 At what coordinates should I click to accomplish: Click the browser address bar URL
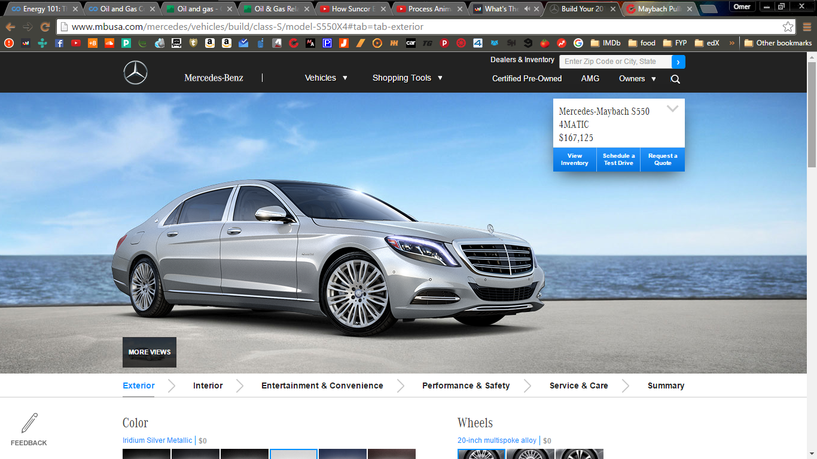click(x=248, y=27)
